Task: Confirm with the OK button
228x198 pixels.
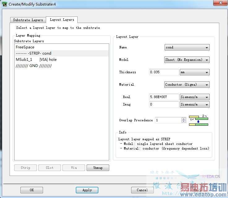Action: click(32, 190)
